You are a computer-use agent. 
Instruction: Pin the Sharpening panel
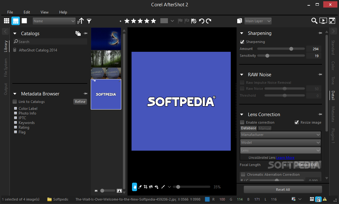point(320,33)
